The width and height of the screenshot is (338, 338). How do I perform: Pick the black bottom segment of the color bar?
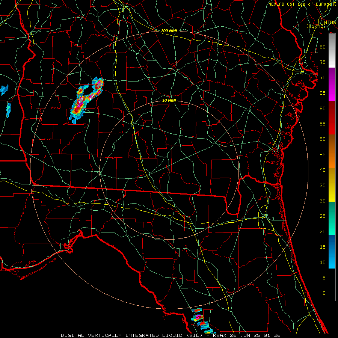332,285
